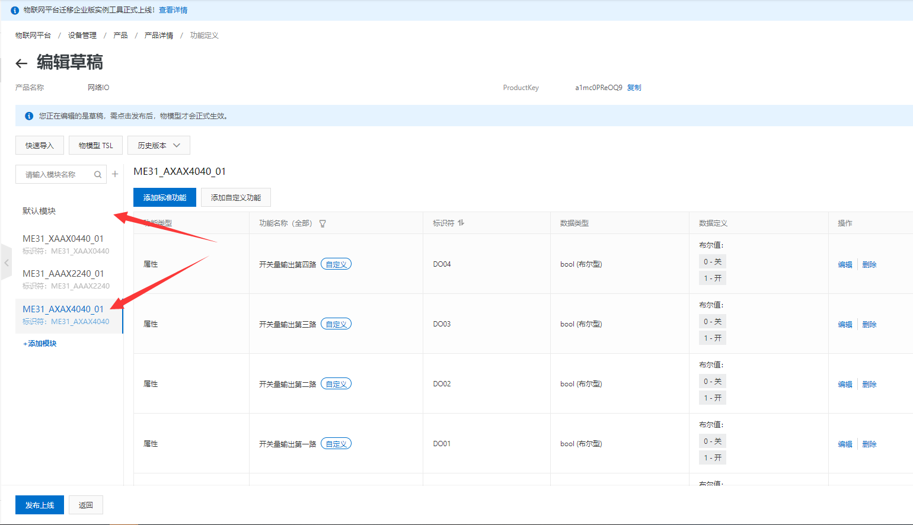913x525 pixels.
Task: Click the filter icon next to 功能名称
Action: pyautogui.click(x=323, y=223)
